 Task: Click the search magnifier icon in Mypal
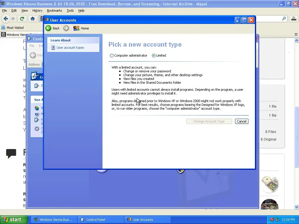(284, 18)
